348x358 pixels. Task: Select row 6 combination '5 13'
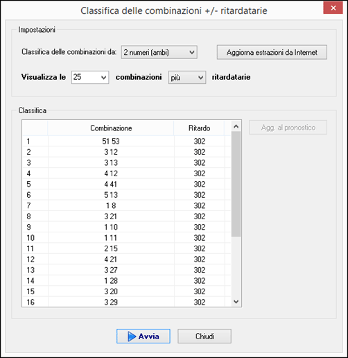click(x=111, y=195)
